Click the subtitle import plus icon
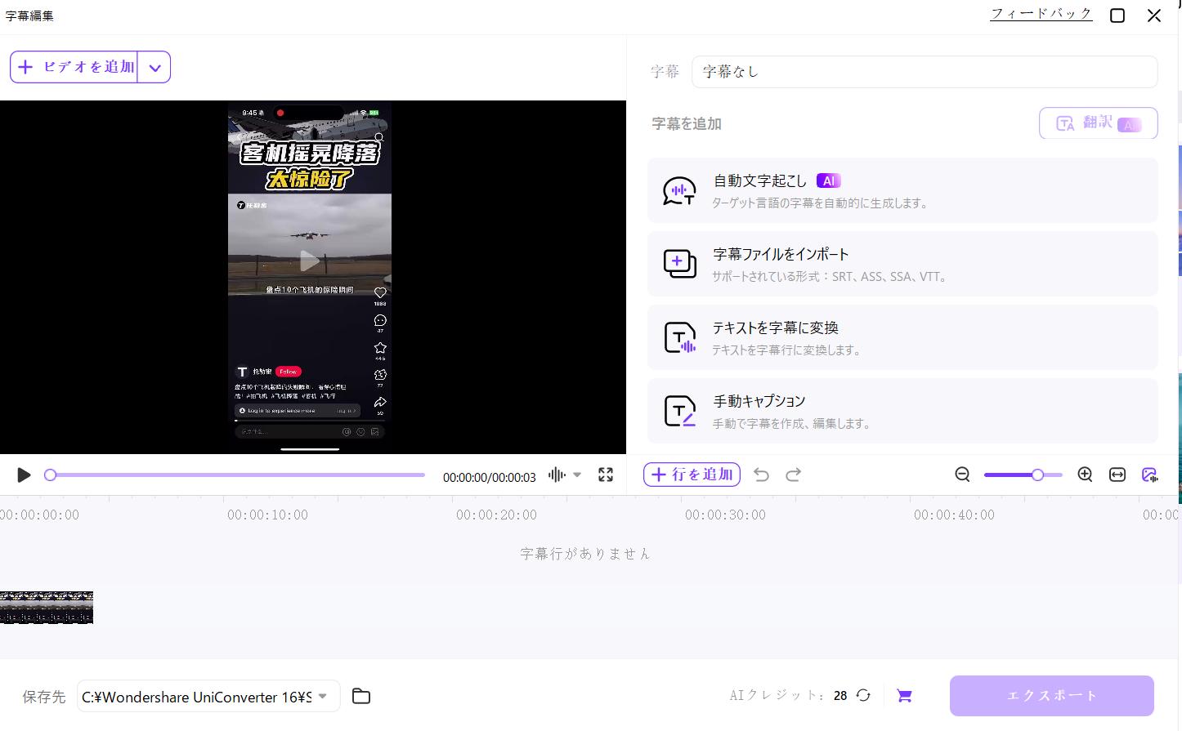 pyautogui.click(x=679, y=264)
